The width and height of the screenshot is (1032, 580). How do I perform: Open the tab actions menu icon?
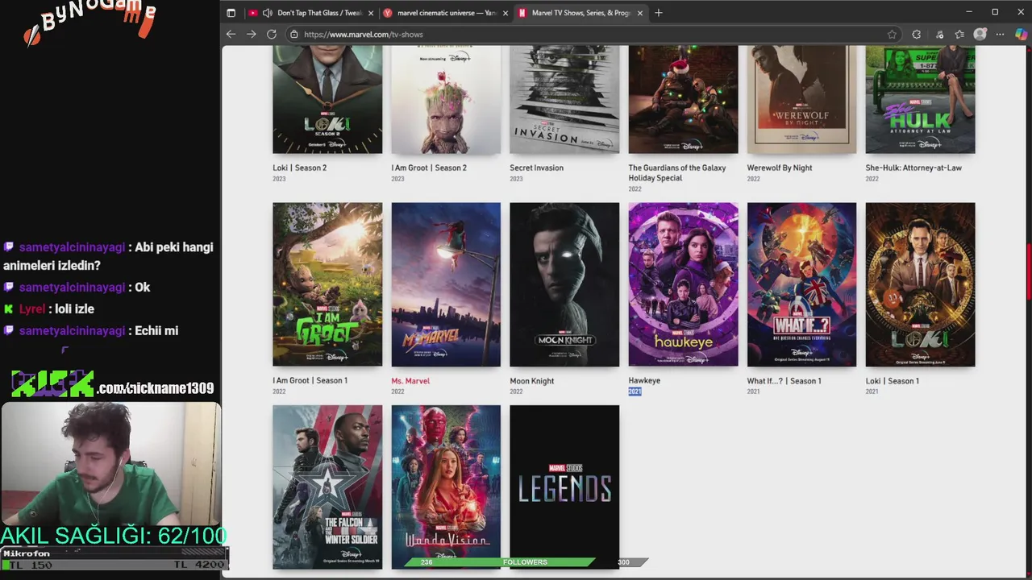[231, 13]
